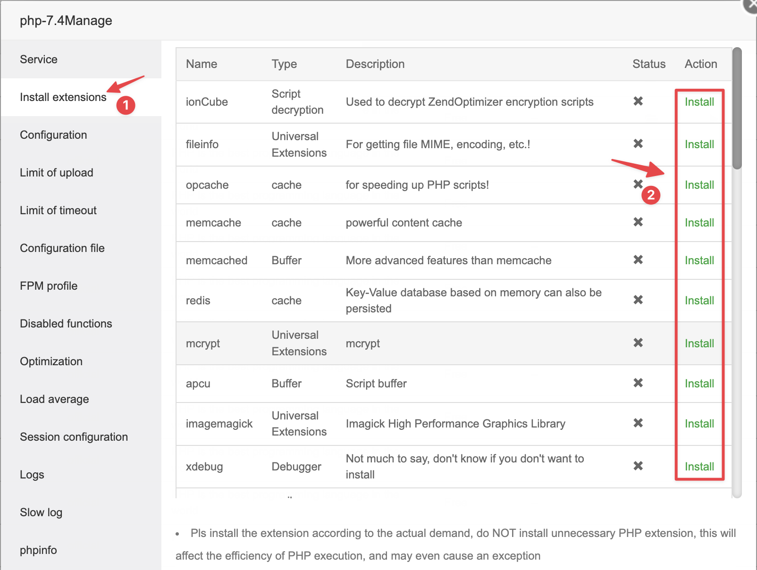
Task: Install the fileinfo extension
Action: click(699, 144)
